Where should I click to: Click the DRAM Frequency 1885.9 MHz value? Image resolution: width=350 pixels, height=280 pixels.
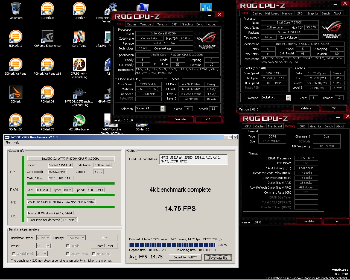click(x=306, y=158)
